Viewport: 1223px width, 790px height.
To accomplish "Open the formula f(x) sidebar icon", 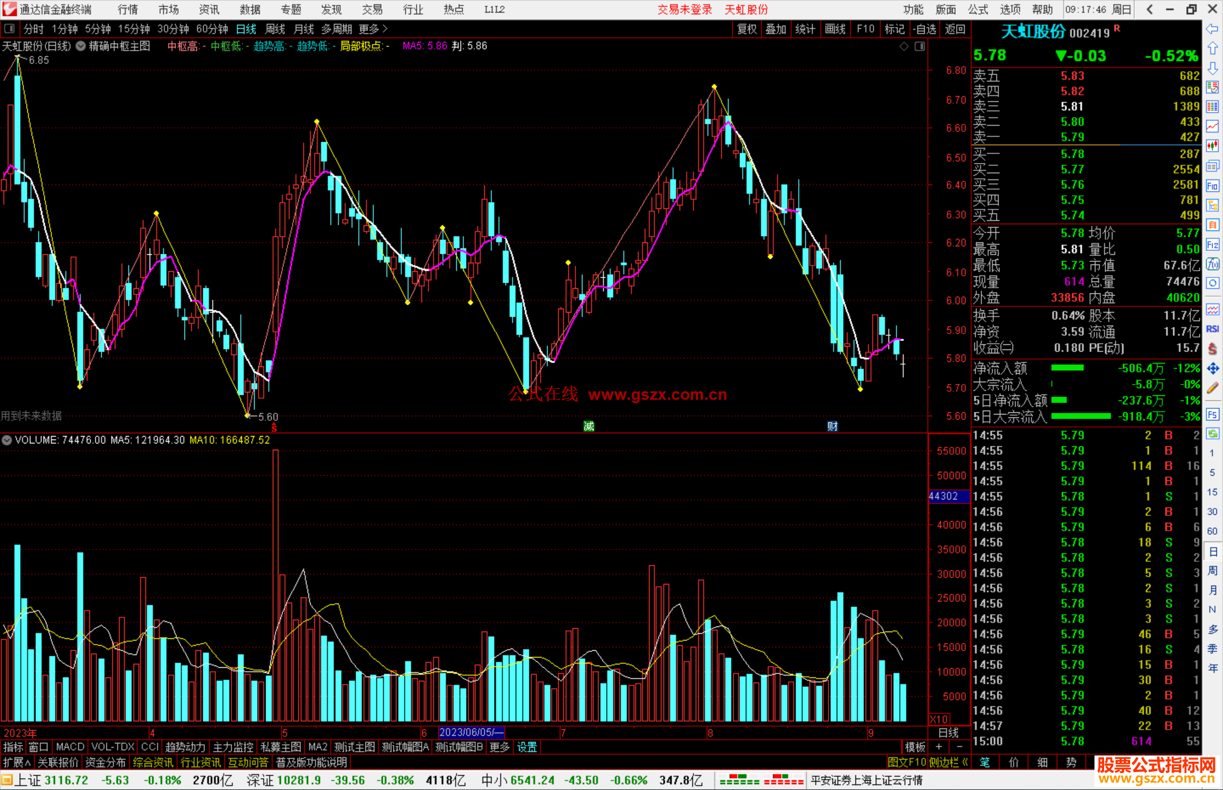I will [1212, 264].
